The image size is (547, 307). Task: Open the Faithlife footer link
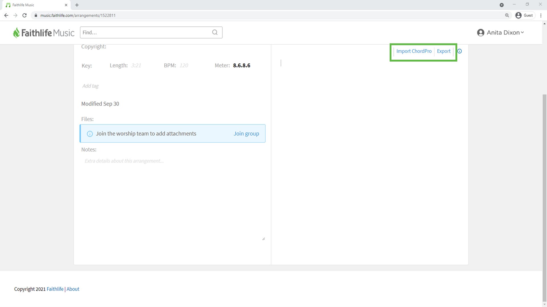tap(55, 289)
